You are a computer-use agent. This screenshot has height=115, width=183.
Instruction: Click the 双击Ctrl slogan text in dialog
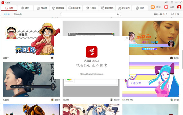coord(91,66)
